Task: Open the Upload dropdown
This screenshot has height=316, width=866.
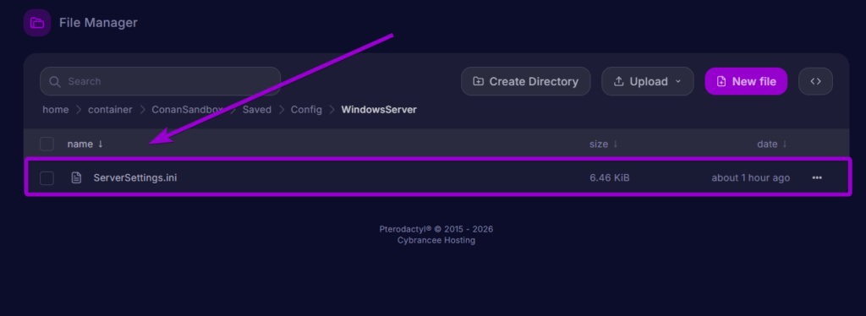Action: [x=647, y=82]
